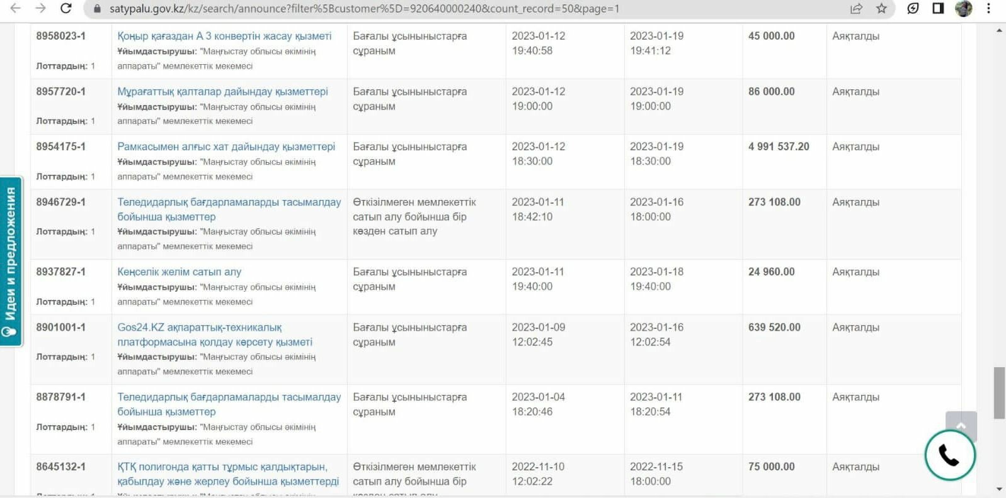Image resolution: width=1006 pixels, height=498 pixels.
Task: Open 'Рамкасымен алғыс хат дайындау қызметтері' link
Action: (226, 147)
